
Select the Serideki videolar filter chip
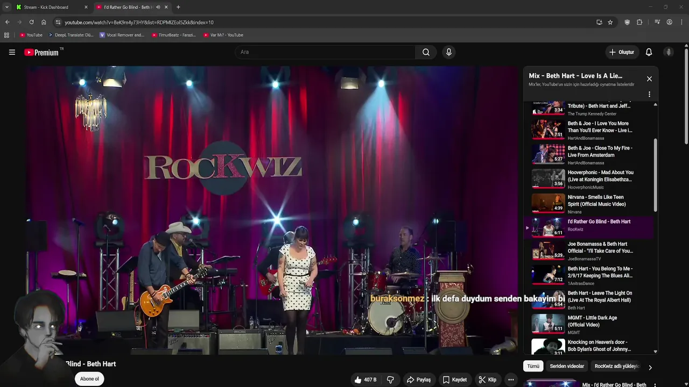coord(567,366)
